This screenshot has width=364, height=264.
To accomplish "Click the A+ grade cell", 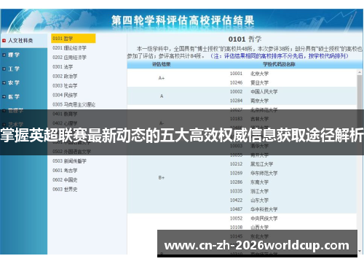I will (162, 78).
